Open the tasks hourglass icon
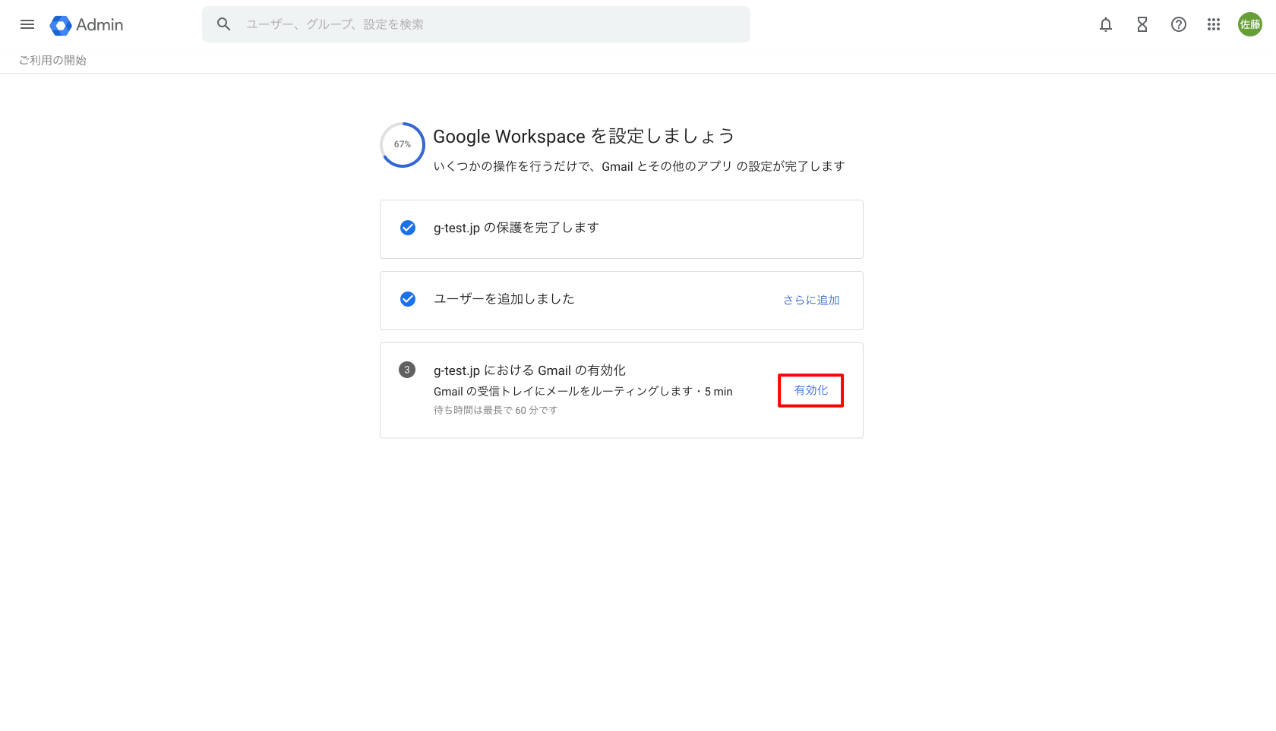Image resolution: width=1276 pixels, height=731 pixels. pos(1142,24)
